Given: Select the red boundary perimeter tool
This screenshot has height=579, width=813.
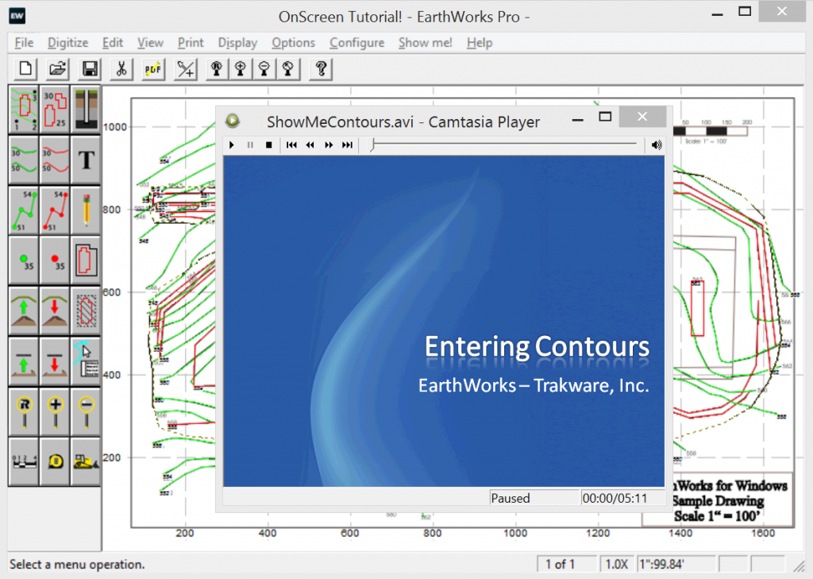Looking at the screenshot, I should (85, 260).
